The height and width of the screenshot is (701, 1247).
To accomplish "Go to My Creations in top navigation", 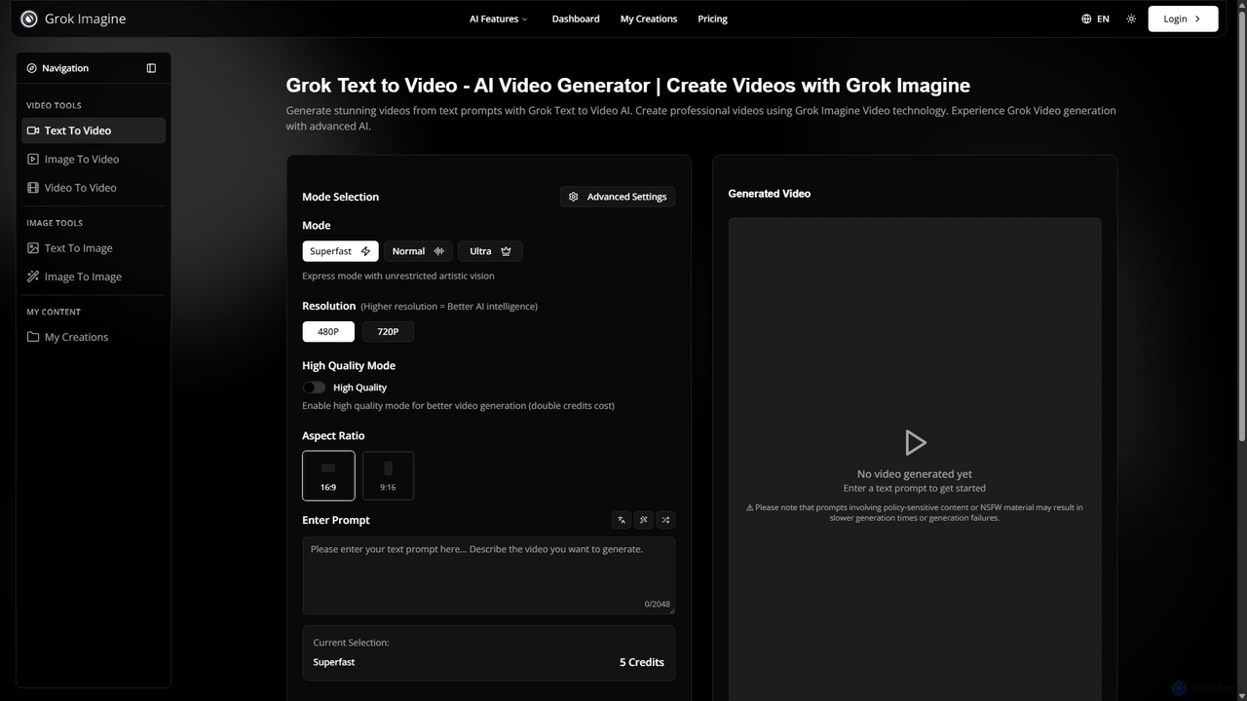I will coord(649,18).
